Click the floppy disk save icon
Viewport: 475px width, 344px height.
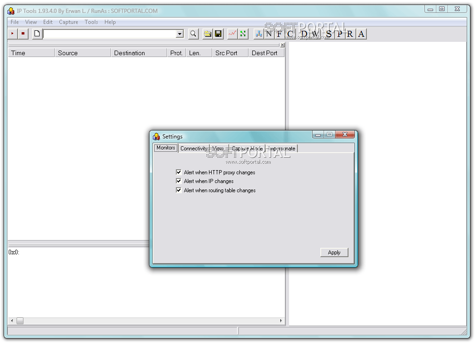(x=218, y=34)
